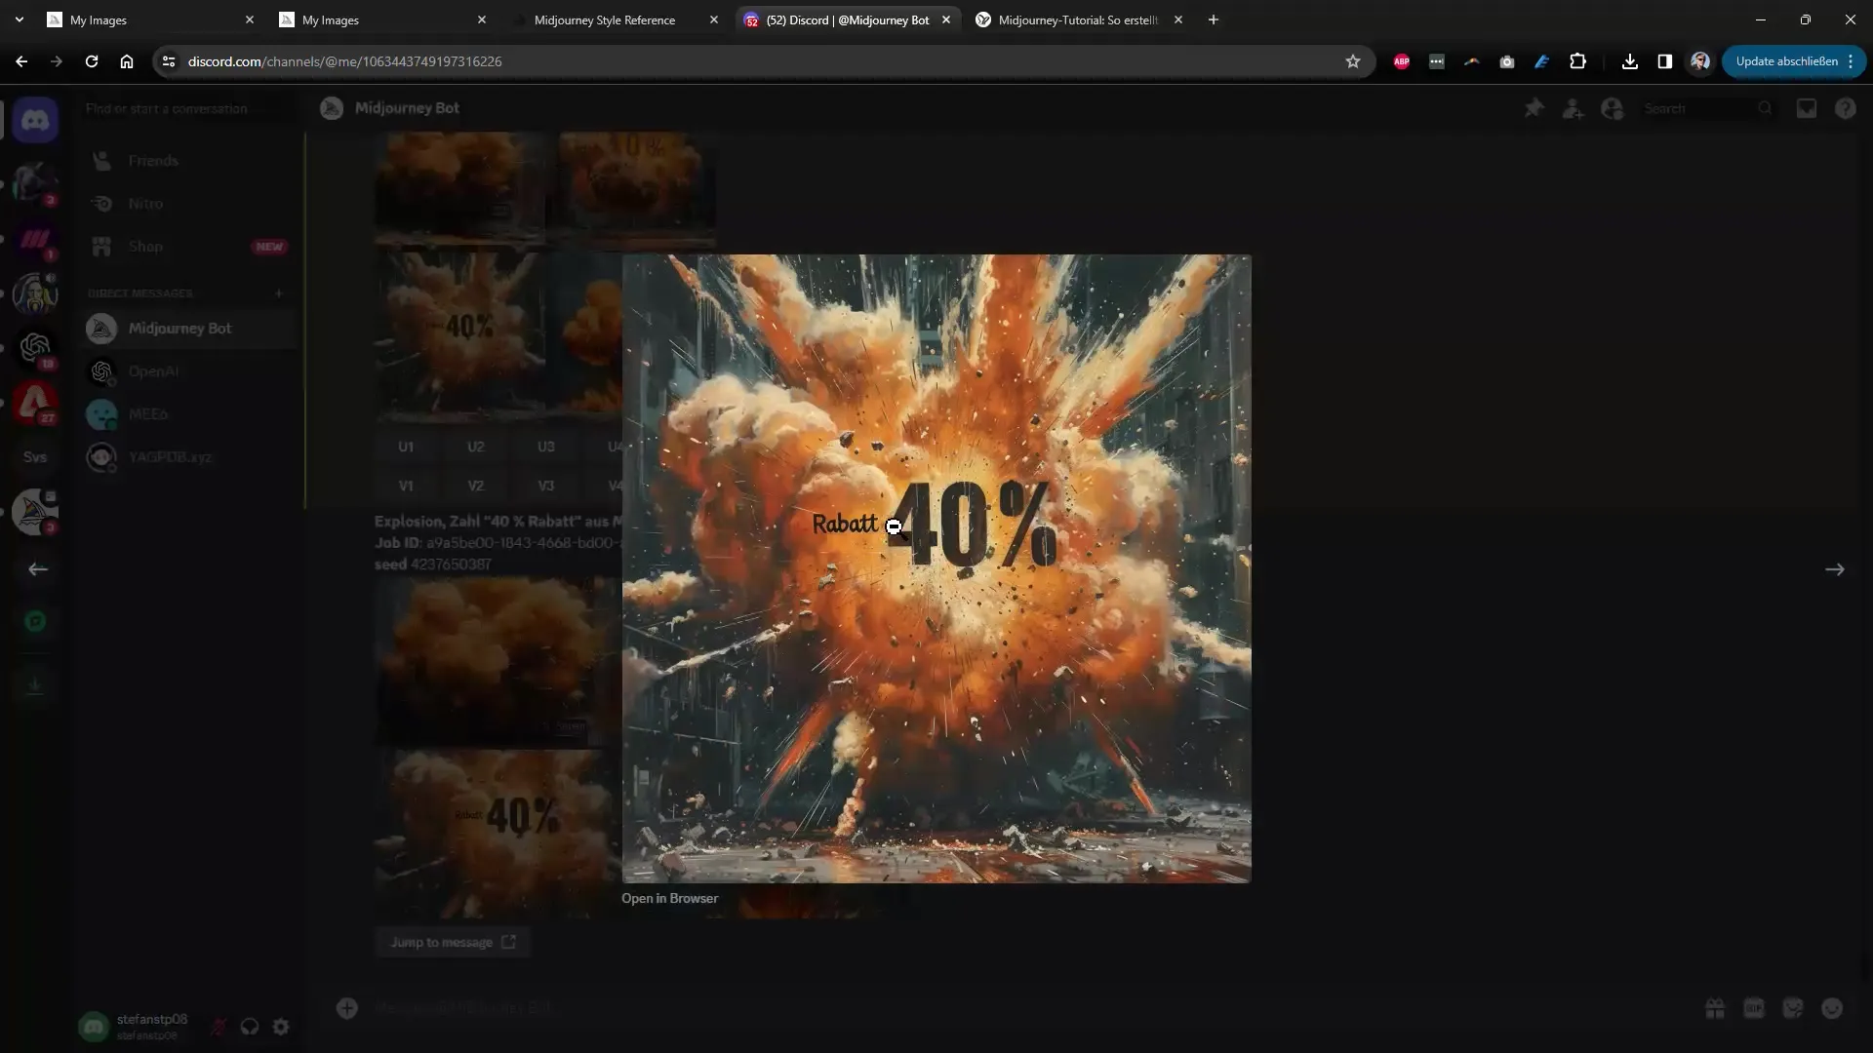Click the OpenAI contact icon in sidebar
This screenshot has width=1873, height=1053.
pos(101,370)
